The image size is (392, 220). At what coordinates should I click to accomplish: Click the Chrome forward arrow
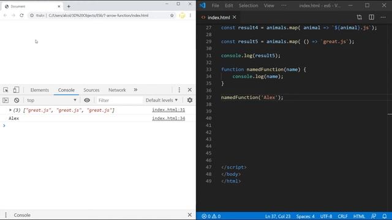[13, 15]
